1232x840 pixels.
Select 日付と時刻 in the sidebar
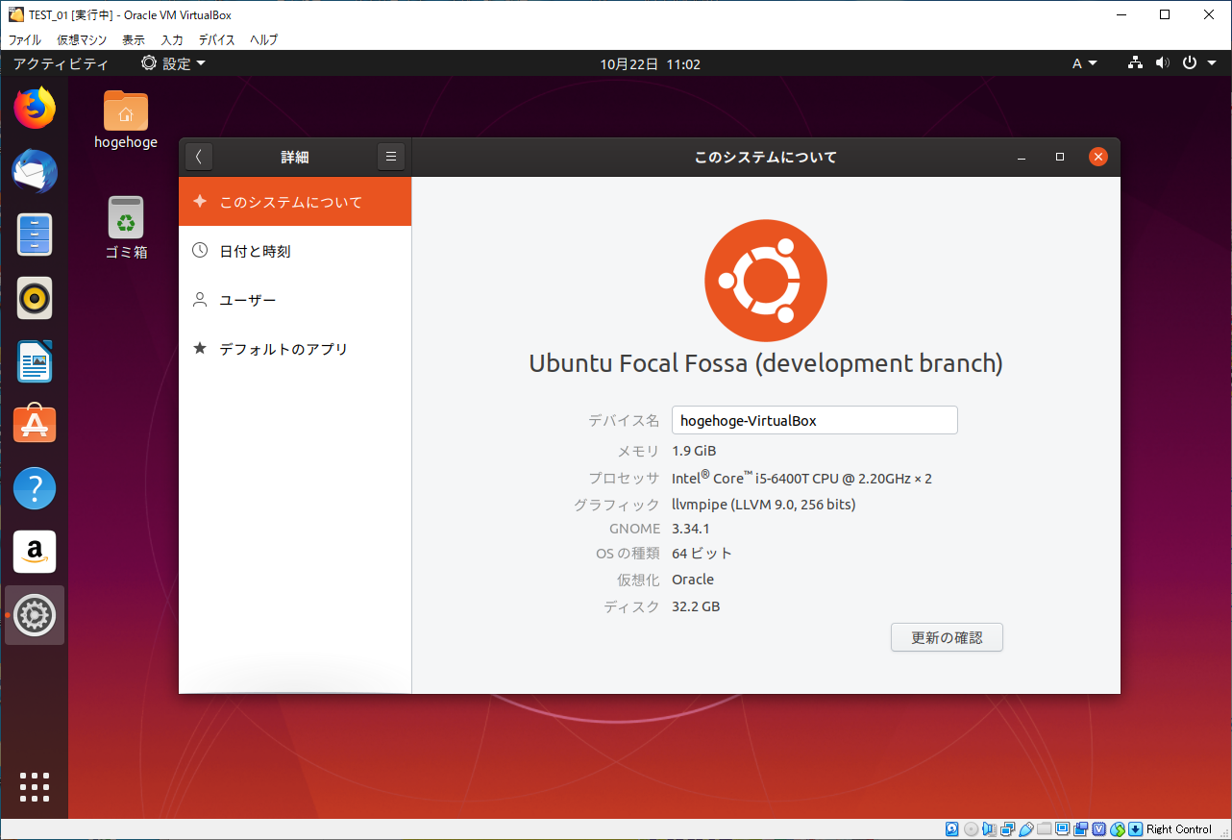click(x=295, y=251)
